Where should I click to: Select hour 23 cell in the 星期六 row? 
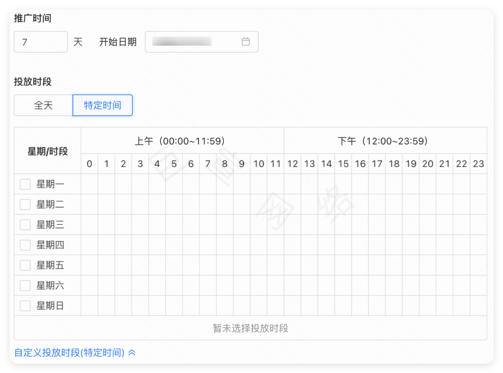pos(478,285)
